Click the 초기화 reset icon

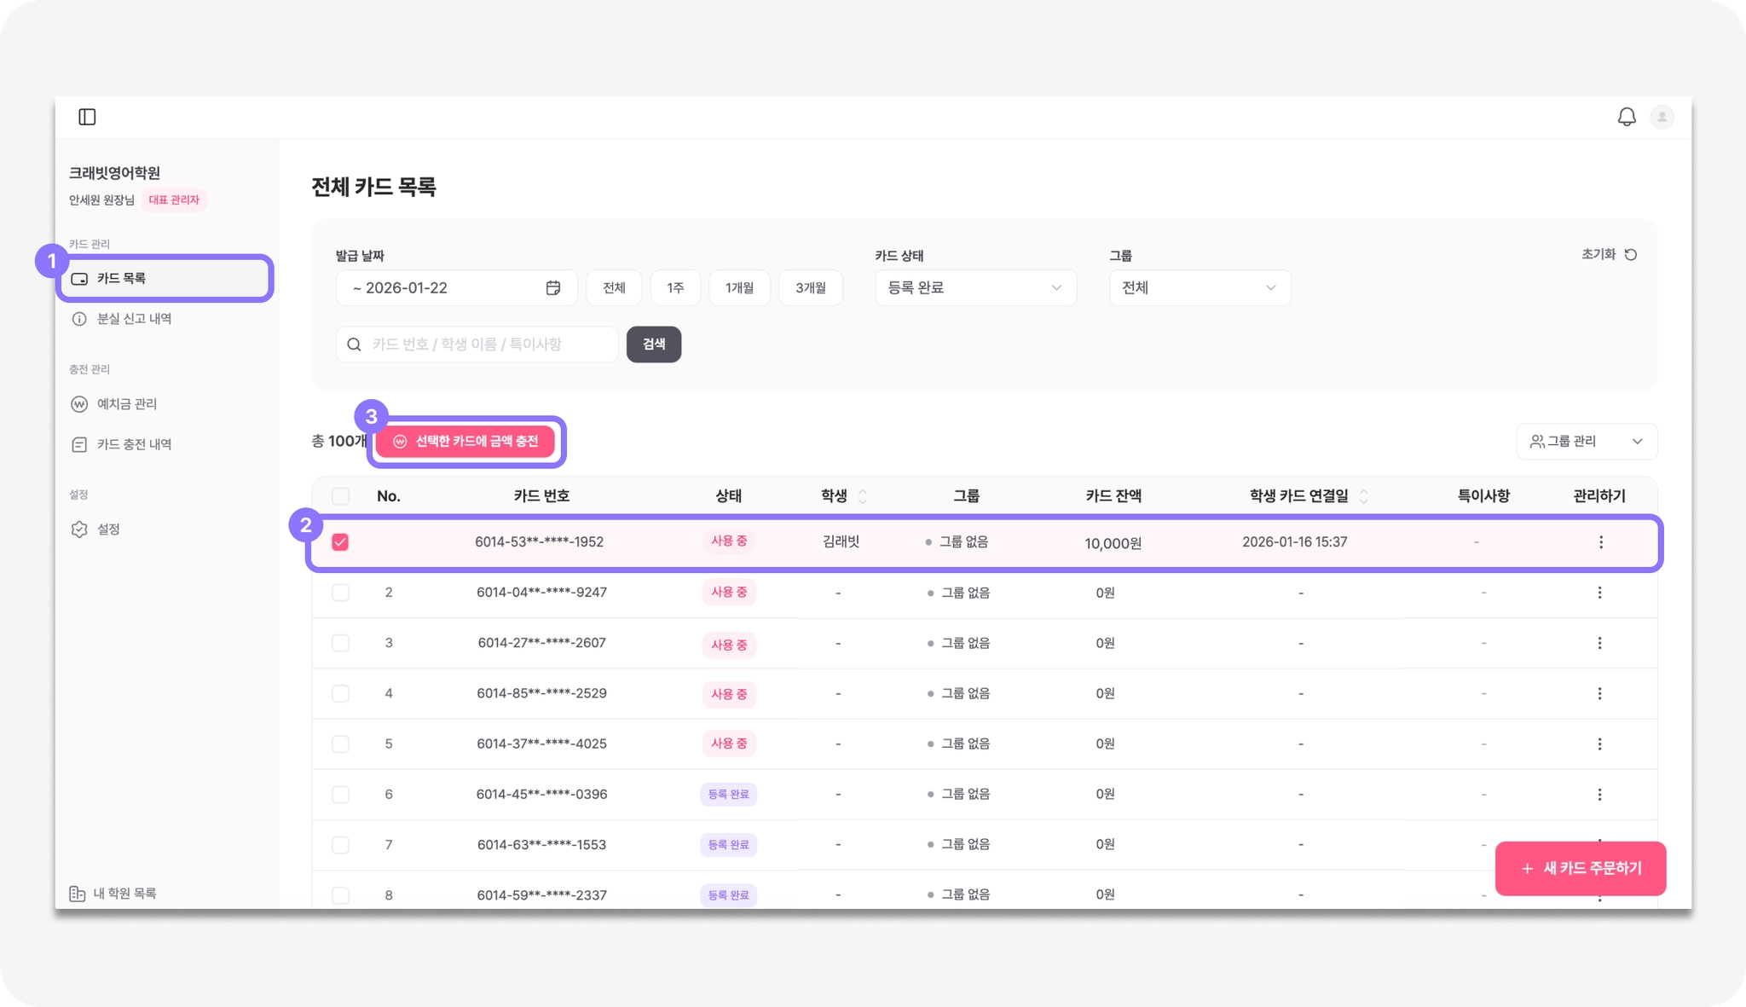(x=1630, y=255)
